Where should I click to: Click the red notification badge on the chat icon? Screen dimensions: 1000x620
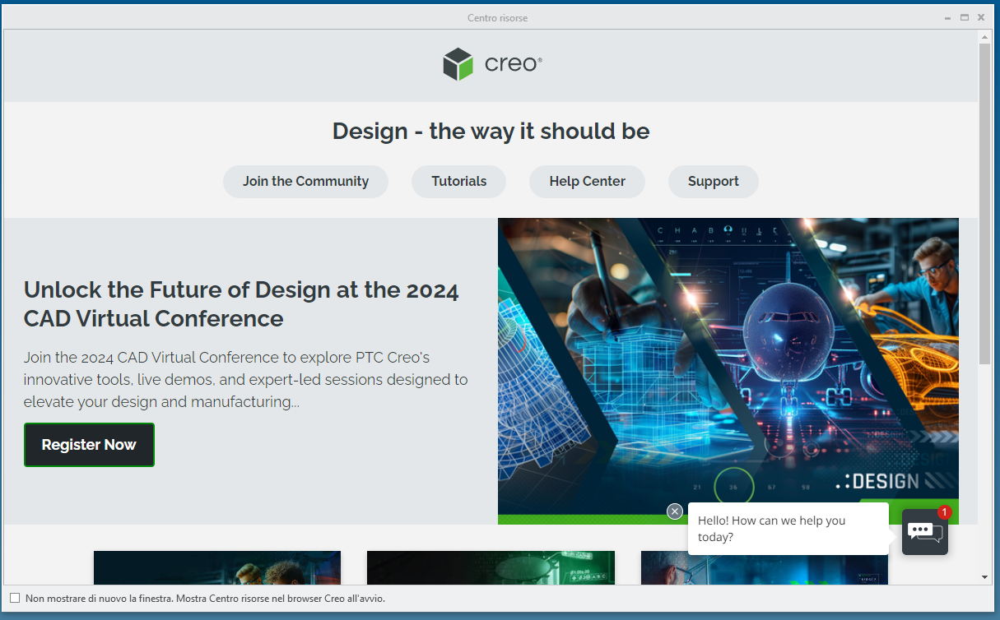943,511
